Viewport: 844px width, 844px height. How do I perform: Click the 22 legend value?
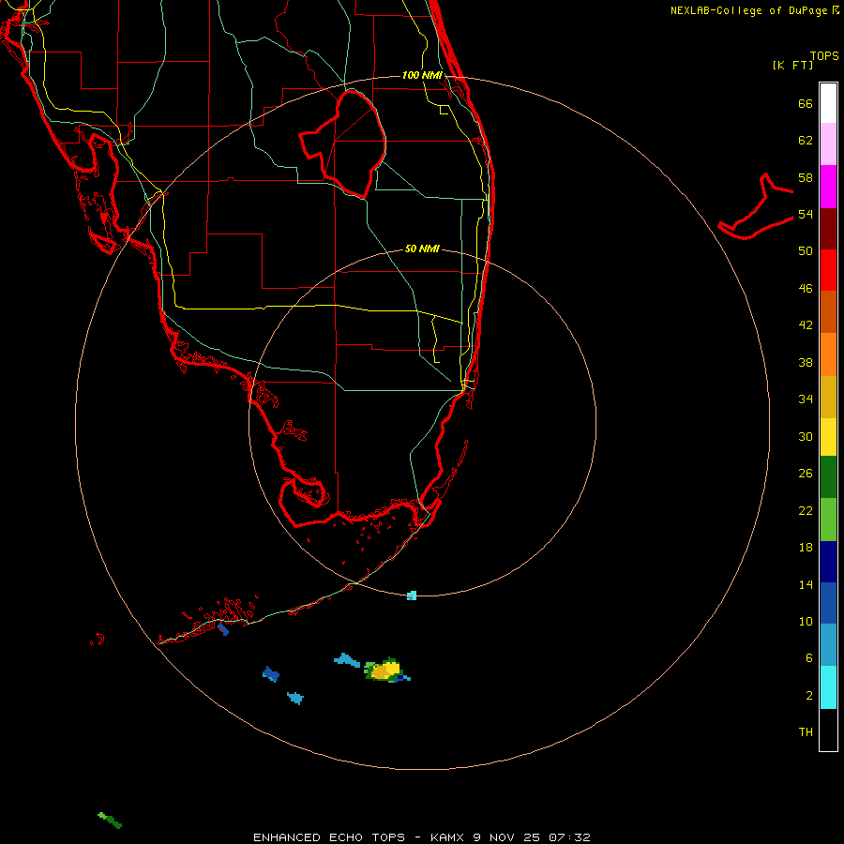[806, 511]
